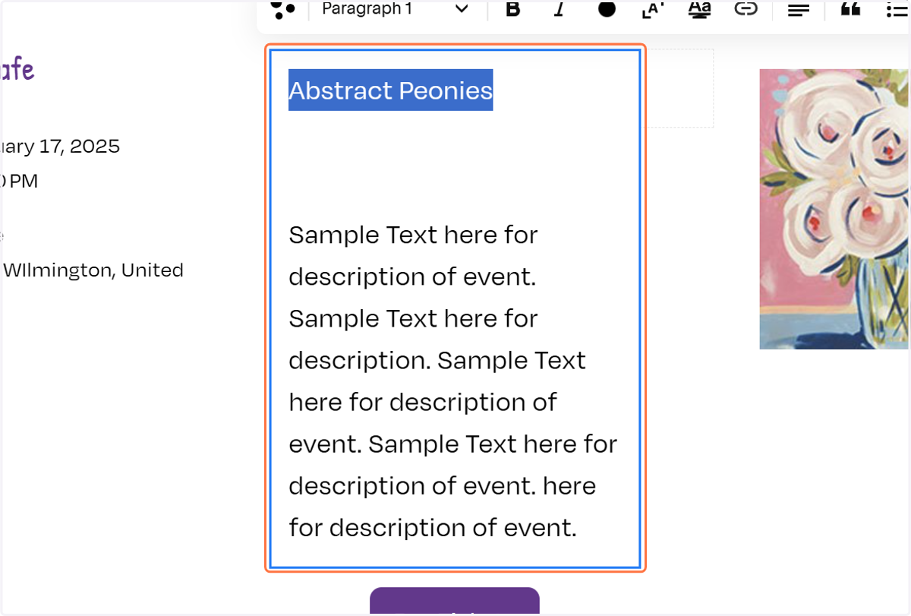Toggle italic formatting
The width and height of the screenshot is (911, 616).
pos(560,9)
